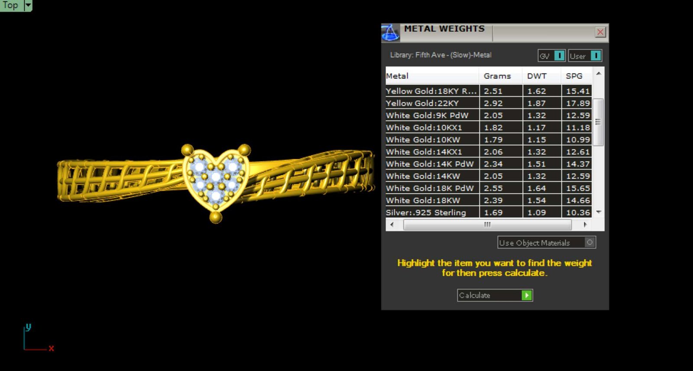Click the Calculate button label
Image resolution: width=693 pixels, height=371 pixels.
(475, 295)
